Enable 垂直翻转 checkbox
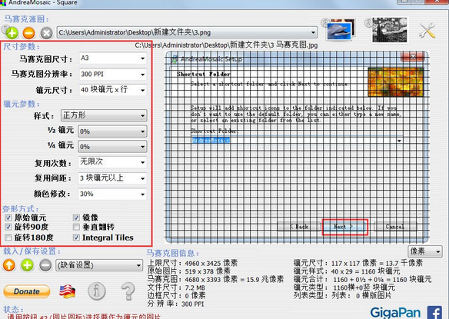449x319 pixels. 76,227
